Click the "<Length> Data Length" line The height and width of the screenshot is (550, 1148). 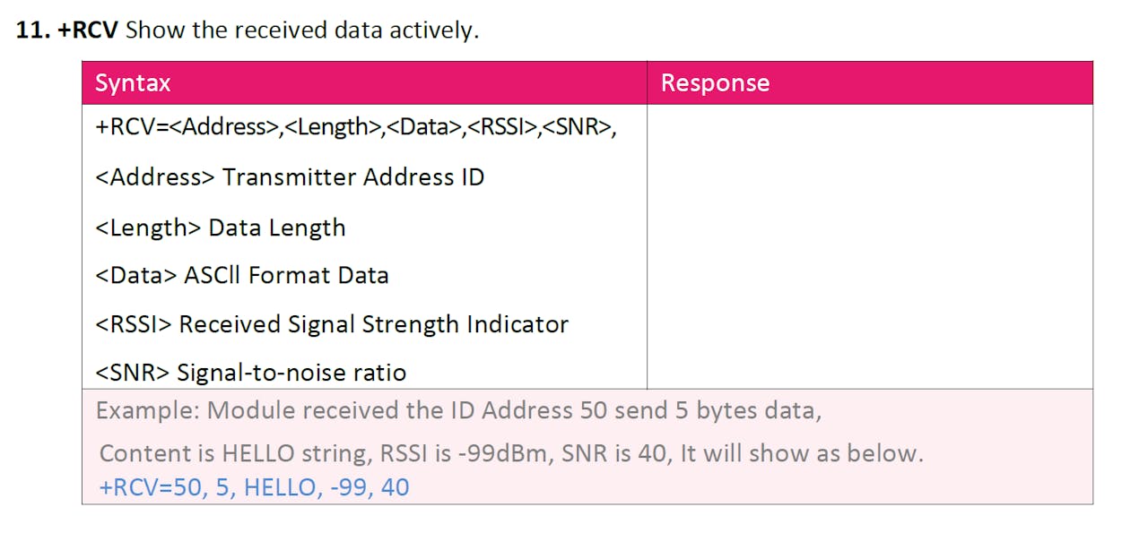pos(220,228)
